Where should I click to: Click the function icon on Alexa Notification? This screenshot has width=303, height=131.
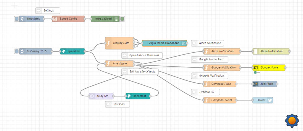pyautogui.click(x=206, y=51)
